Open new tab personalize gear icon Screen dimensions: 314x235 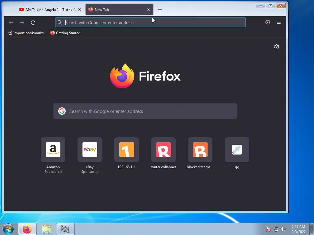(277, 47)
